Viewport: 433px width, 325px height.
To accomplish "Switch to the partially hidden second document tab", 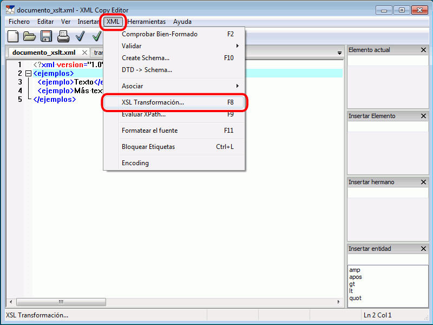I will [x=97, y=53].
